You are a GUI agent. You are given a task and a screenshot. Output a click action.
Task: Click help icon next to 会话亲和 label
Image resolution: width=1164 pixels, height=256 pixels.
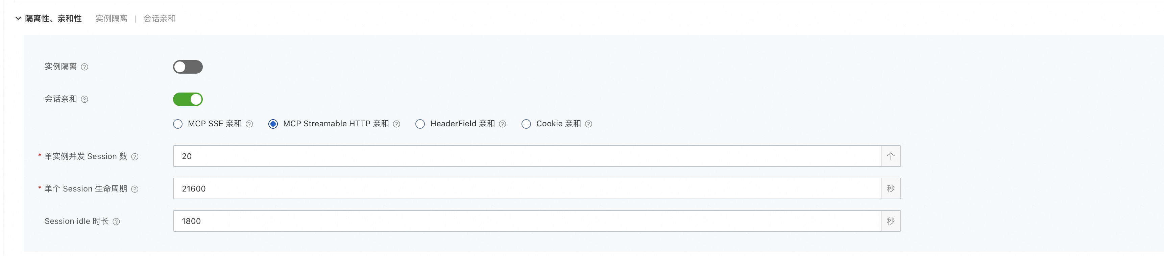click(x=84, y=99)
